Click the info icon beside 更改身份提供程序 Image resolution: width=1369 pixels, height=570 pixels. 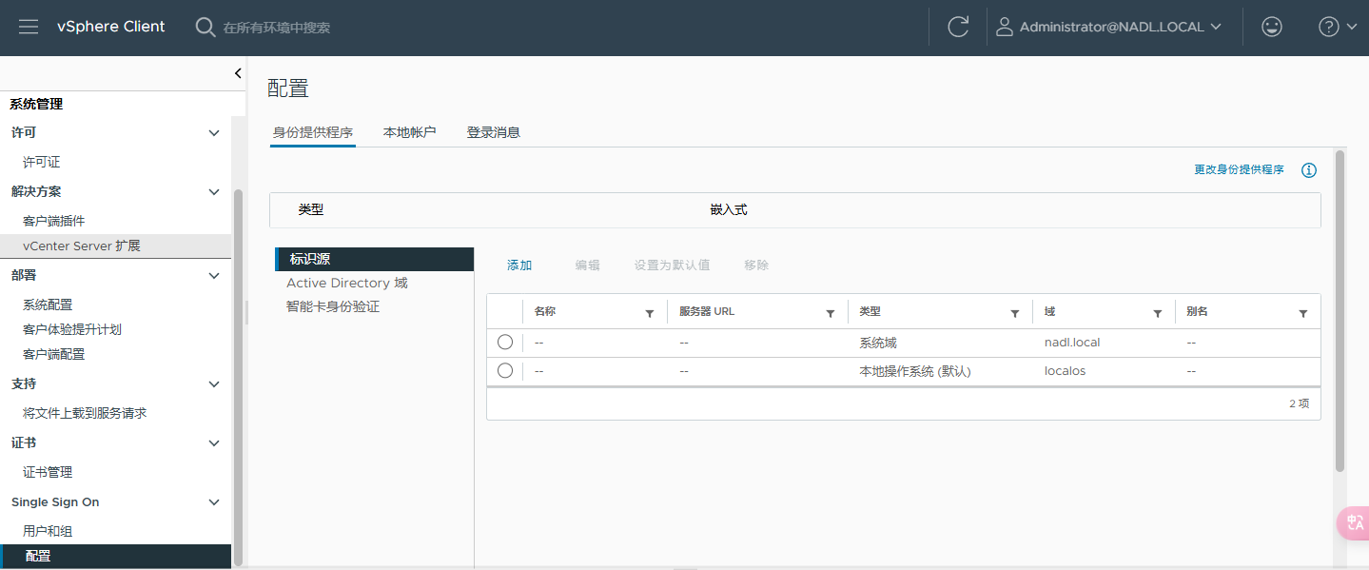(1309, 170)
